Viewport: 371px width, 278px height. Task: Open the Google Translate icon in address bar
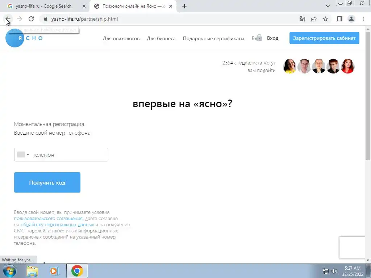click(x=302, y=19)
